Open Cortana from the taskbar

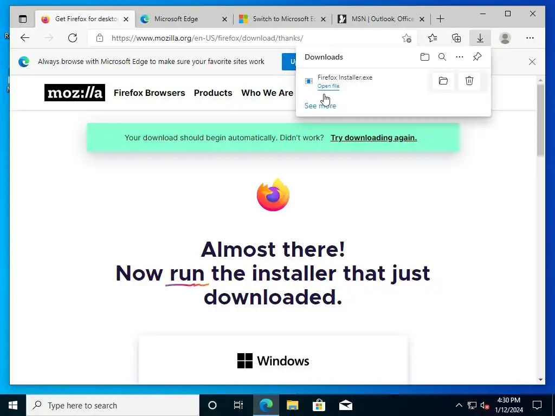212,405
